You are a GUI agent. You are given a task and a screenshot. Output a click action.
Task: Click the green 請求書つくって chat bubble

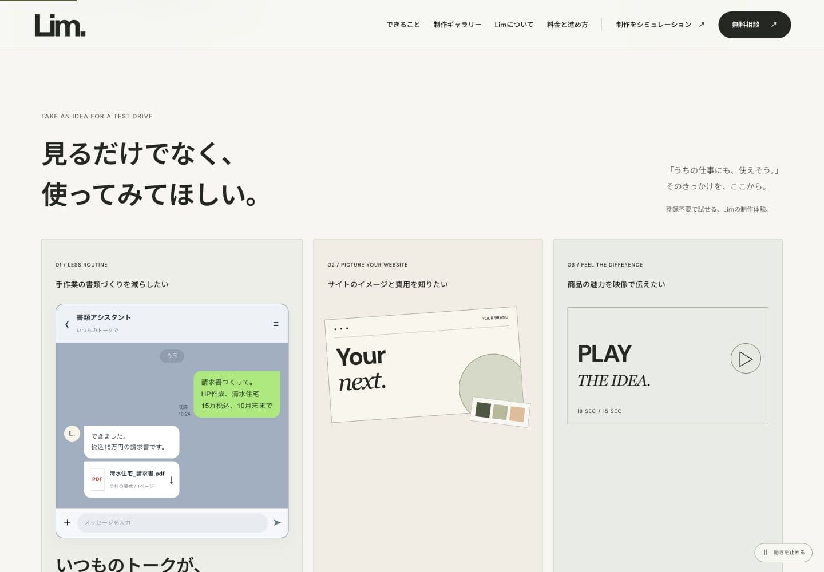coord(237,394)
